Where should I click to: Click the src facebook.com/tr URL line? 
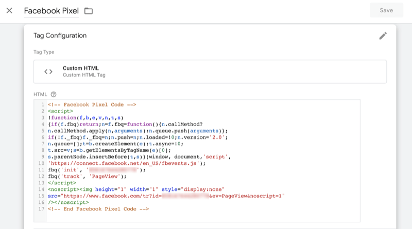166,196
